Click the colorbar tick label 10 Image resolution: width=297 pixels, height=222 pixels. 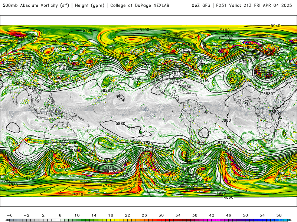pos(77,215)
